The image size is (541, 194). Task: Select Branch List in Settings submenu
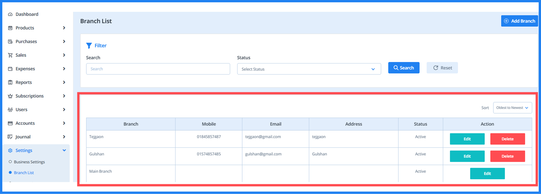click(x=24, y=173)
